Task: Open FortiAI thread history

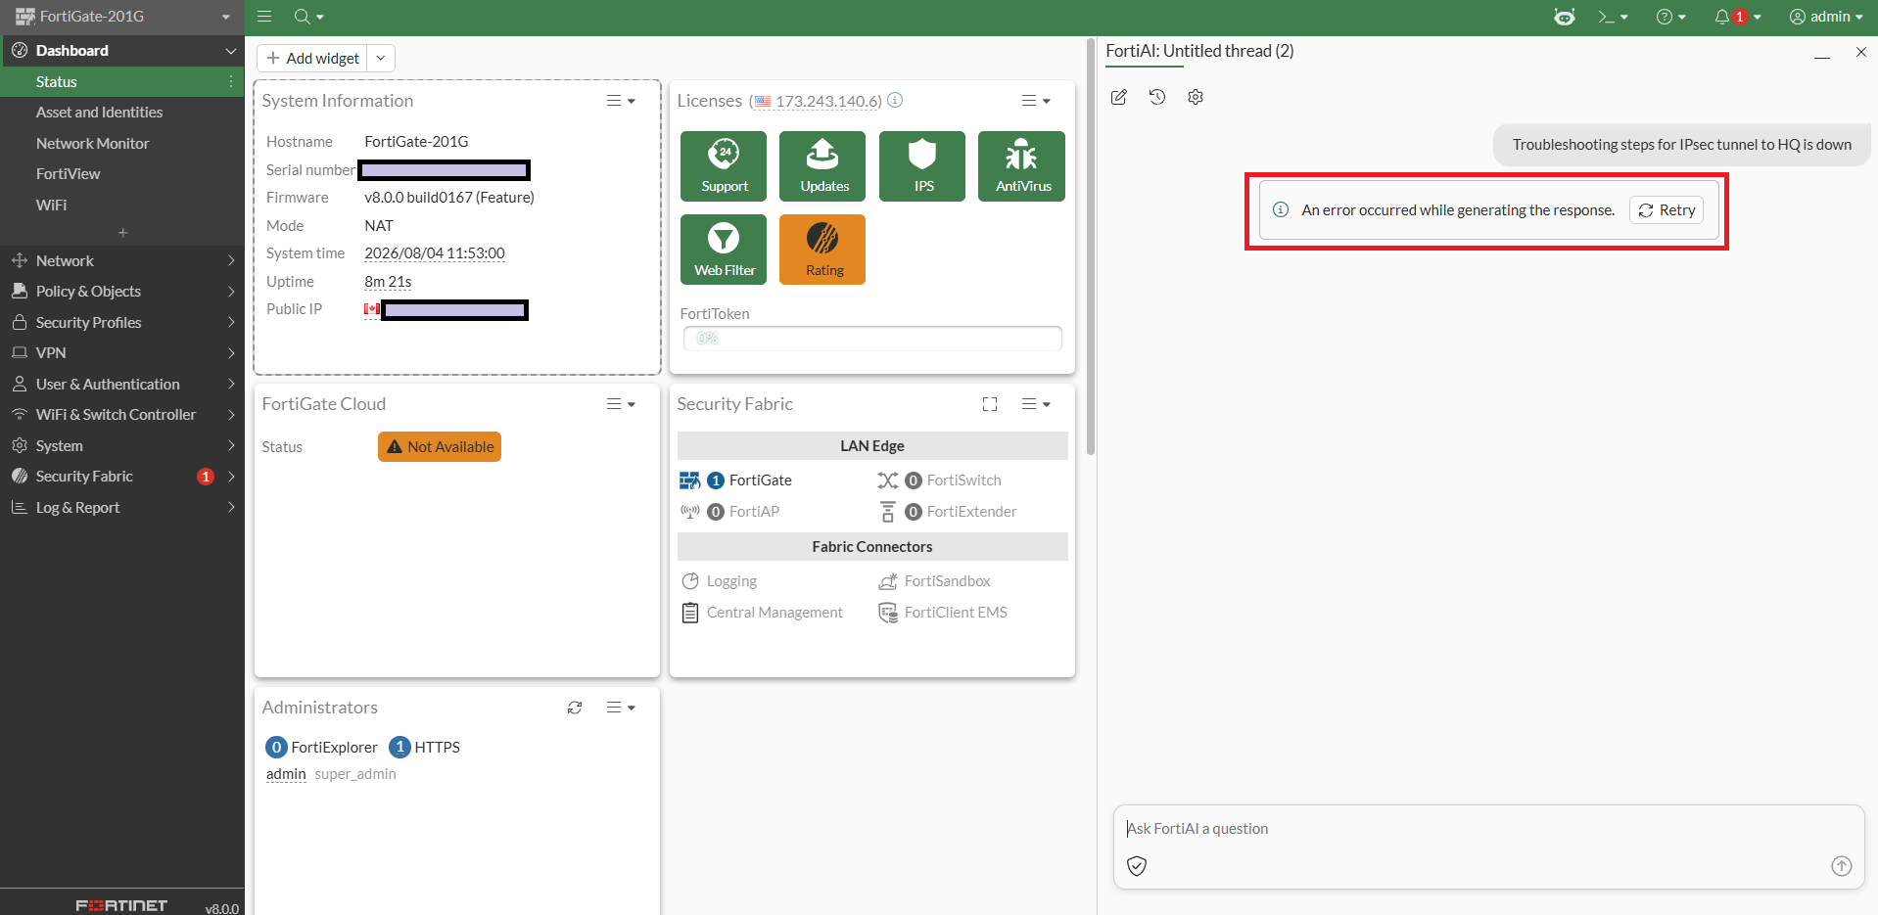Action: pos(1157,97)
